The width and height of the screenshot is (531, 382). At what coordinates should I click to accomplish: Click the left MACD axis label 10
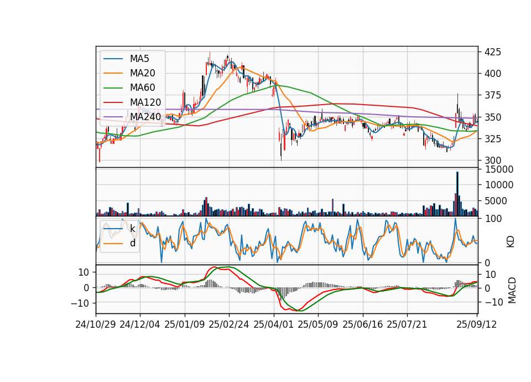click(84, 272)
